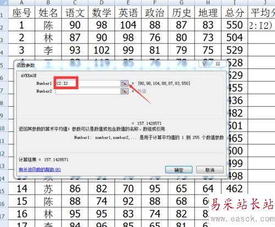Click Chinese score 88 in row 16
275x227 pixels.
coord(75,201)
